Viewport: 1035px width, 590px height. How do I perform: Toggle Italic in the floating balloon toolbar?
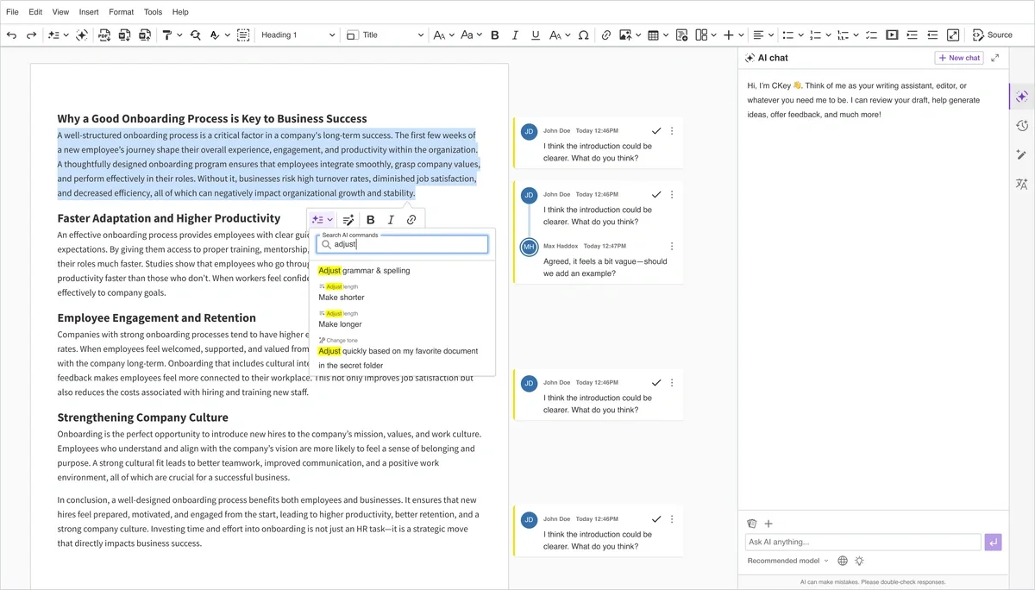coord(391,220)
